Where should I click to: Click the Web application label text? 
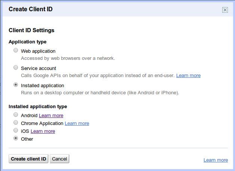tap(38, 51)
